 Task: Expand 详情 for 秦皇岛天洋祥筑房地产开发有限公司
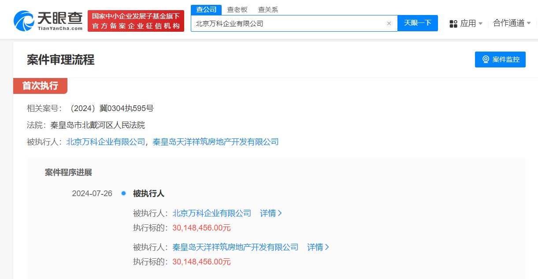click(x=315, y=247)
